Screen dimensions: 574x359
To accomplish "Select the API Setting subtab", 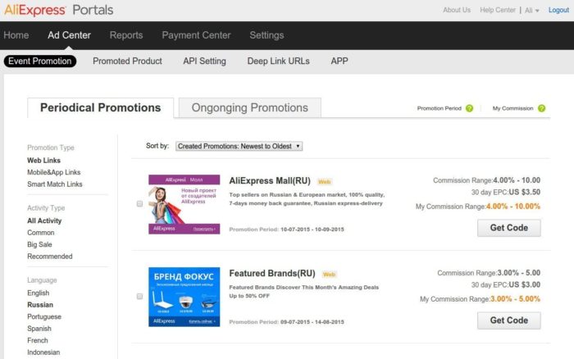I will coord(205,61).
